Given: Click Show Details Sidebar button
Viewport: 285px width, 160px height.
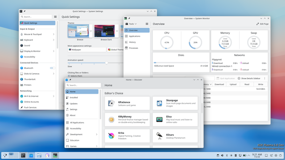Looking at the screenshot, I should pyautogui.click(x=249, y=78).
